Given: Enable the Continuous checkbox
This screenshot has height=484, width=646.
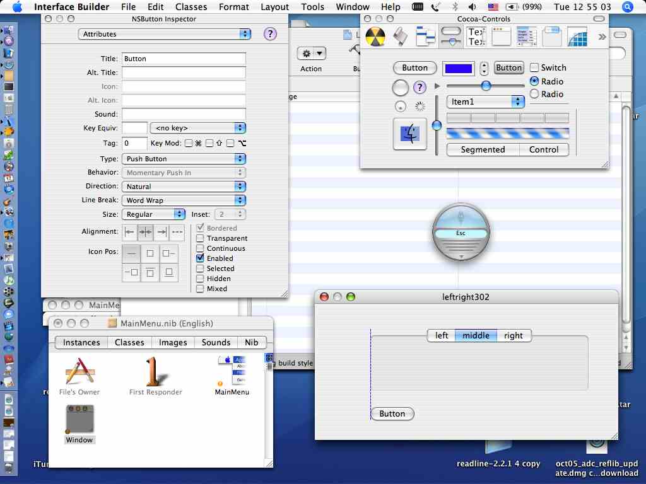Looking at the screenshot, I should (200, 248).
